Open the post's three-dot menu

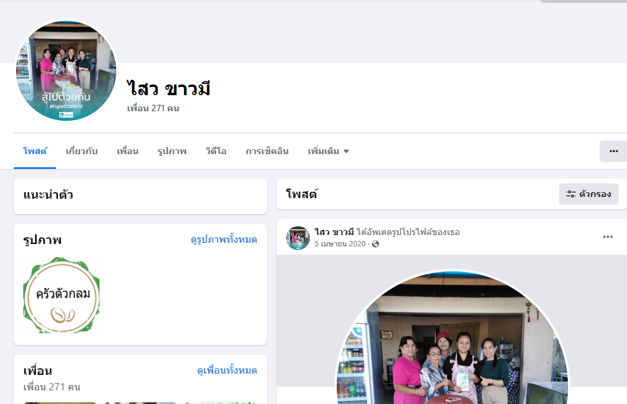pyautogui.click(x=608, y=237)
